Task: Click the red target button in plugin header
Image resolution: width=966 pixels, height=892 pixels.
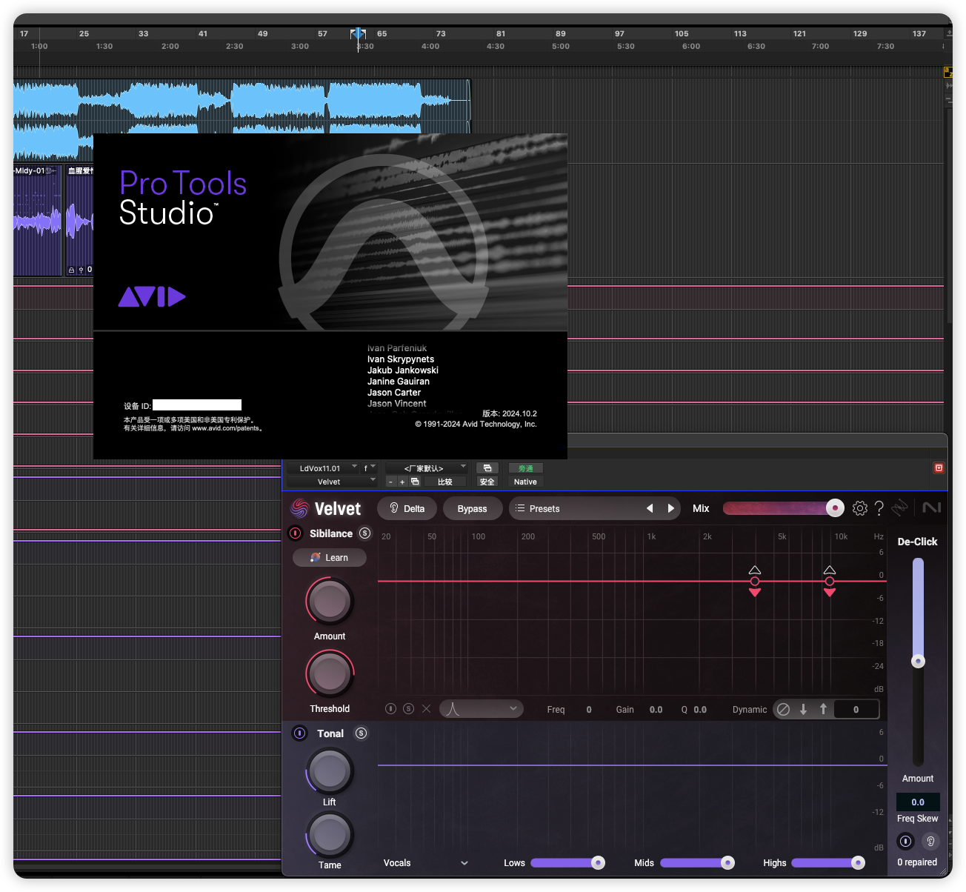Action: coord(939,467)
